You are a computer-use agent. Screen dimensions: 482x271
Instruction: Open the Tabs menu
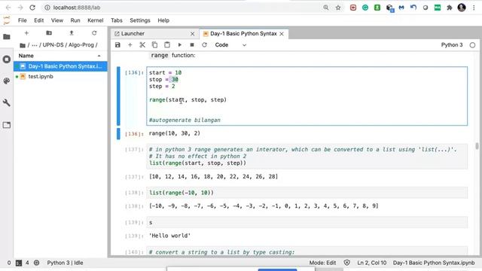(x=117, y=20)
